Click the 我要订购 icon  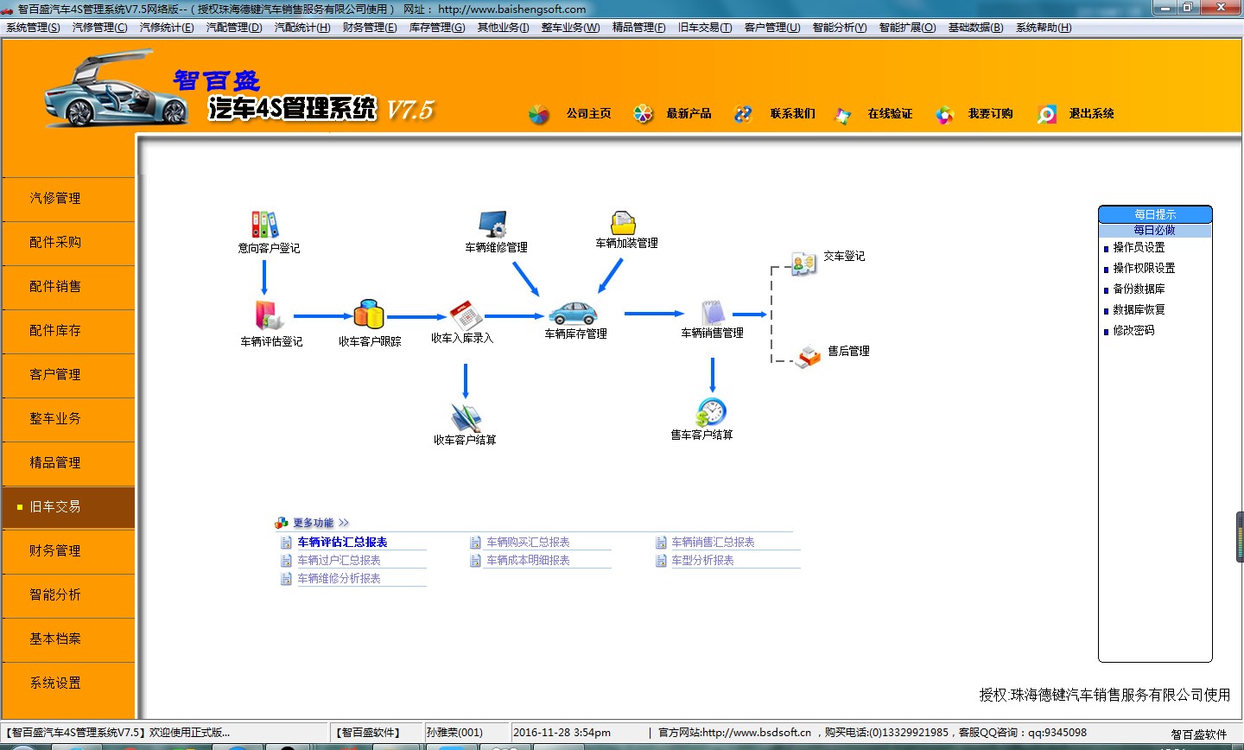tap(944, 114)
